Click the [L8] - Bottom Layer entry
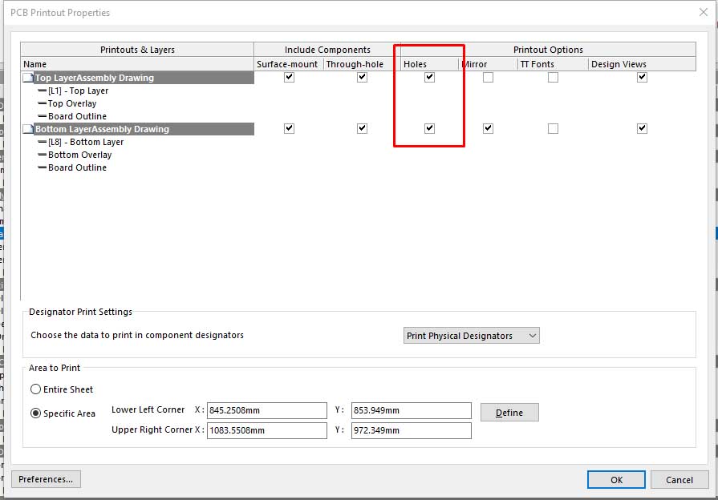The height and width of the screenshot is (500, 718). [x=85, y=142]
